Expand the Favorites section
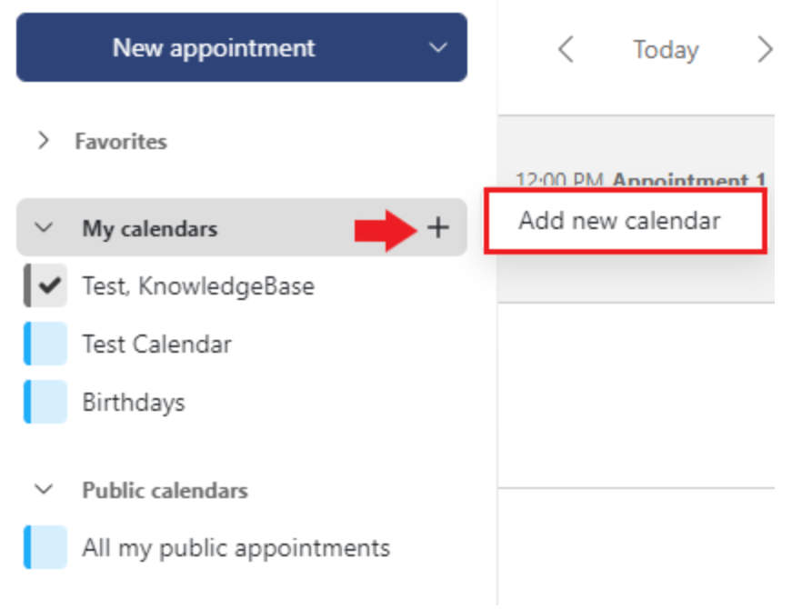802x609 pixels. tap(43, 142)
